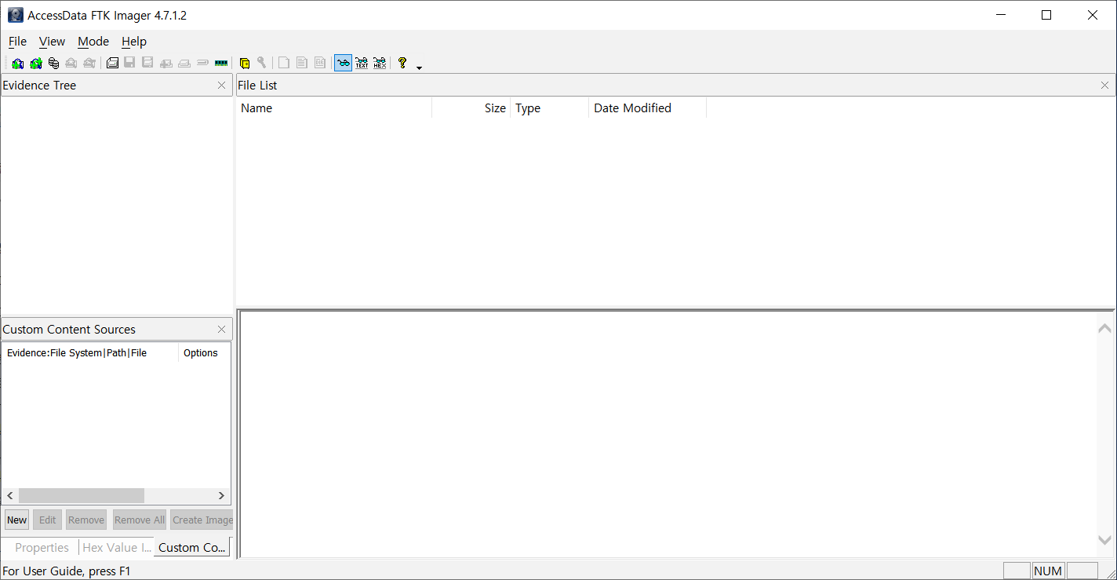Viewport: 1117px width, 580px height.
Task: Select the Custom Content Sources tab
Action: (192, 548)
